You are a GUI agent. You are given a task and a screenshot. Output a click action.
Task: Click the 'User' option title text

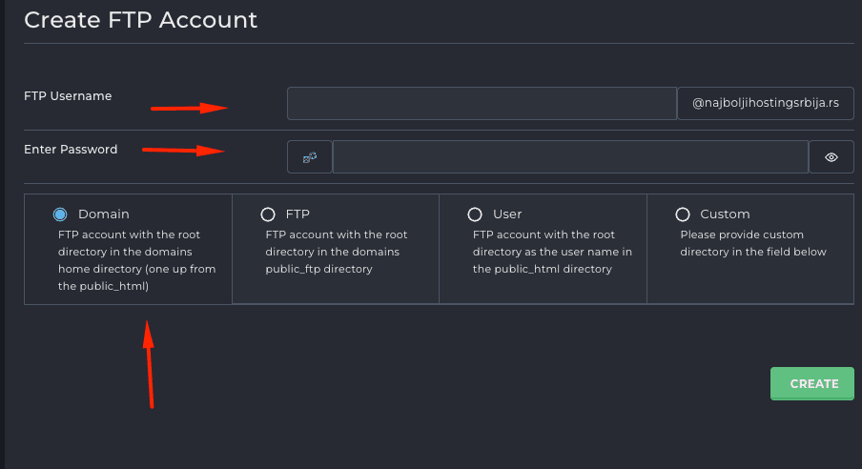[x=507, y=214]
